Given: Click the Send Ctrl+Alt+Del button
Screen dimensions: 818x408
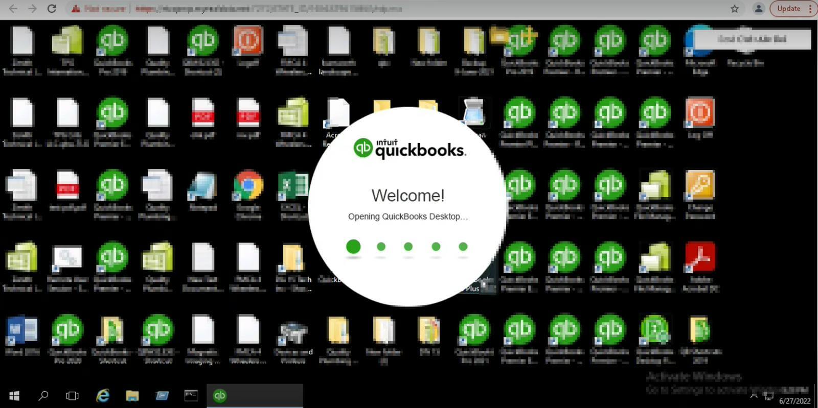Looking at the screenshot, I should pos(752,39).
